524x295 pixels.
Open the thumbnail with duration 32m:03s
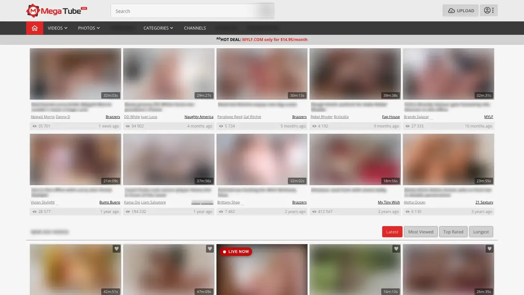(76, 74)
